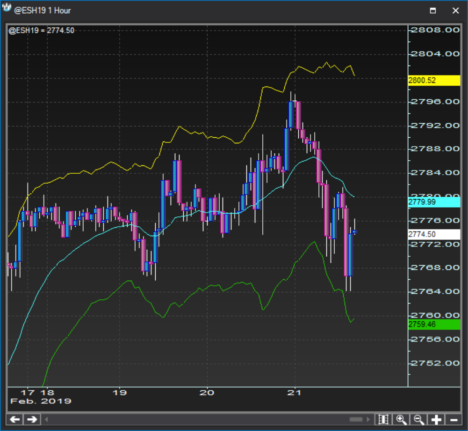Click the bar spacing columns icon
This screenshot has width=468, height=431.
tap(383, 419)
